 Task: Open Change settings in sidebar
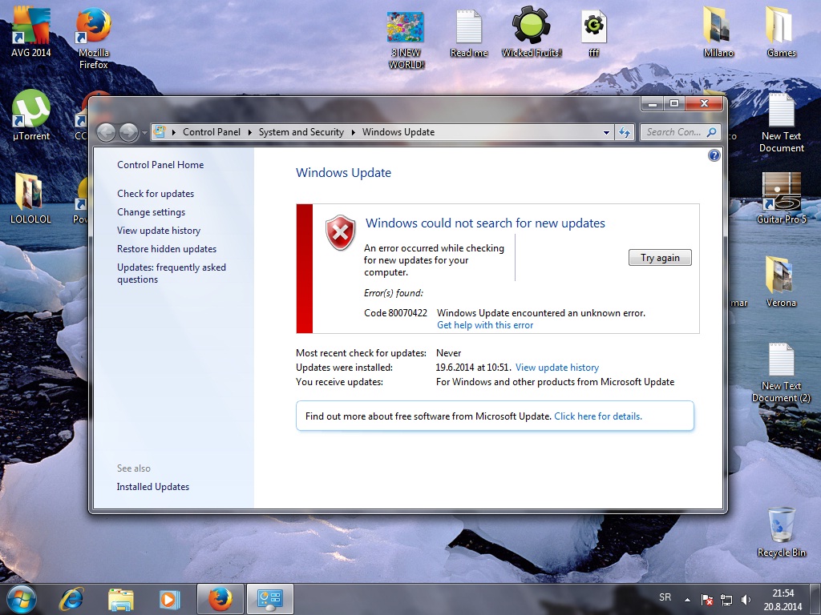151,211
